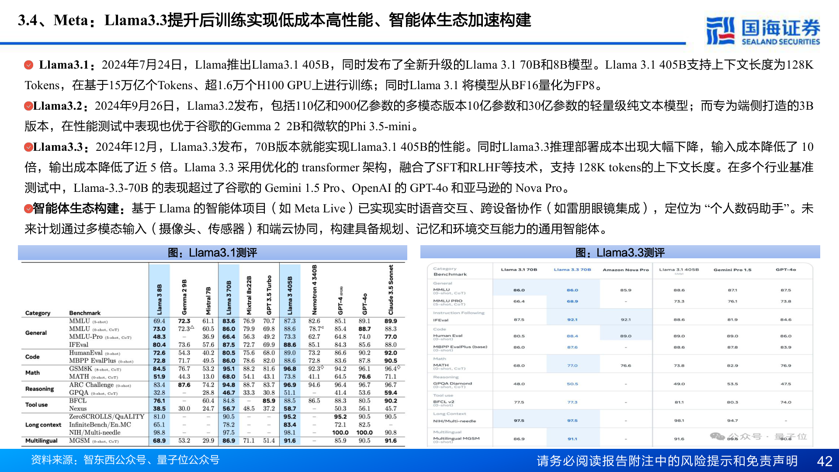Click the red bullet before Llama3.2
The image size is (839, 472).
tap(28, 106)
